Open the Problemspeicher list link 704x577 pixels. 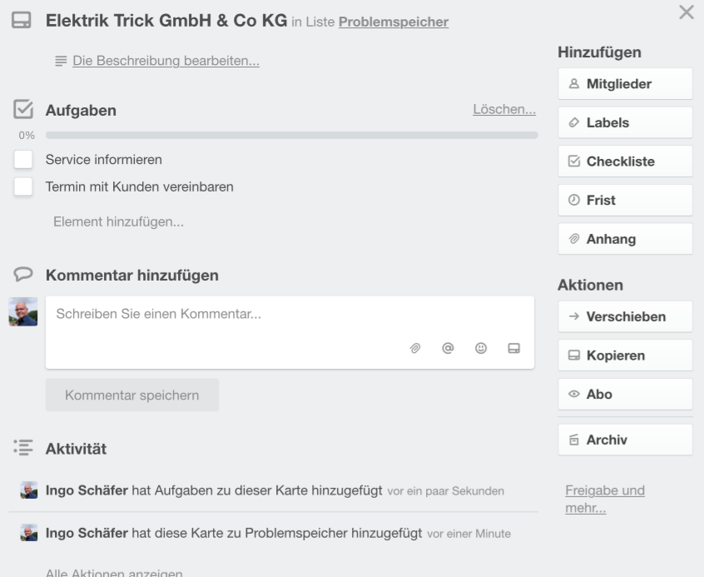[x=394, y=22]
